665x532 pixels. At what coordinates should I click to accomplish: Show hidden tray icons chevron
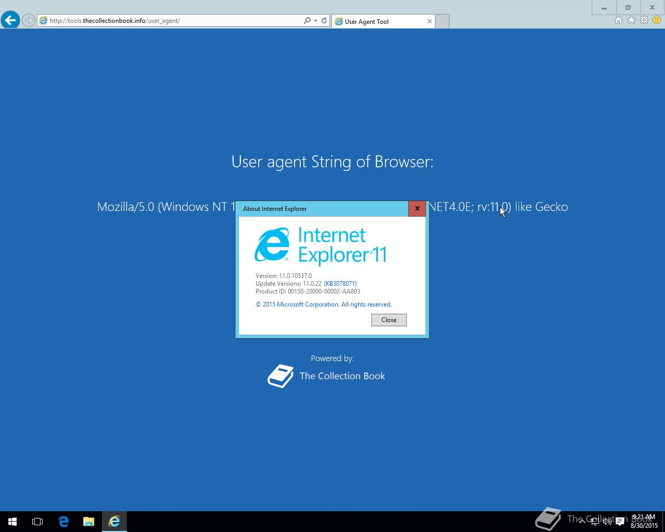point(582,522)
